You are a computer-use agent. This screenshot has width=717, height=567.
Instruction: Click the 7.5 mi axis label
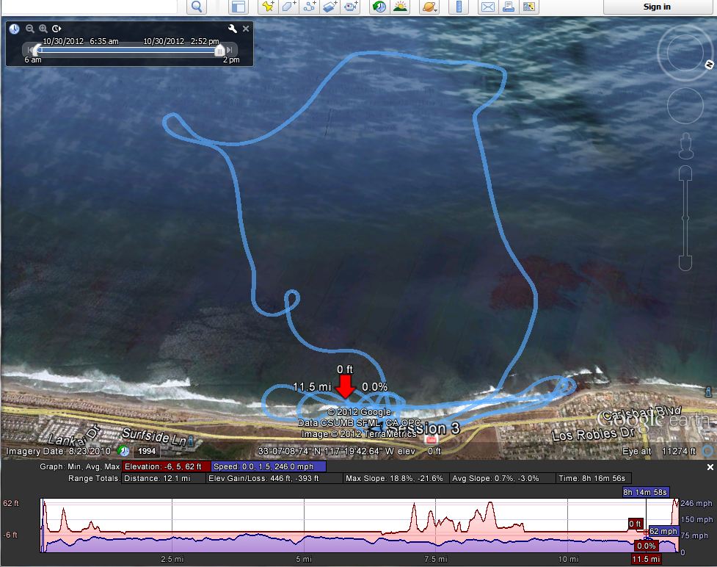click(436, 559)
